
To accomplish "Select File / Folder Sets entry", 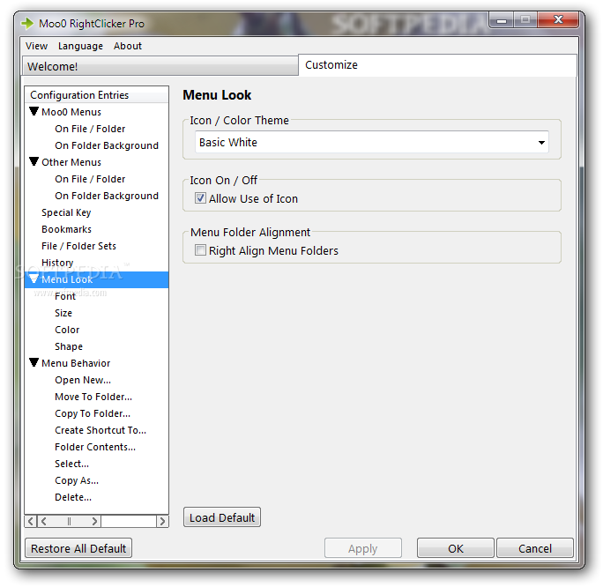I will coord(78,246).
